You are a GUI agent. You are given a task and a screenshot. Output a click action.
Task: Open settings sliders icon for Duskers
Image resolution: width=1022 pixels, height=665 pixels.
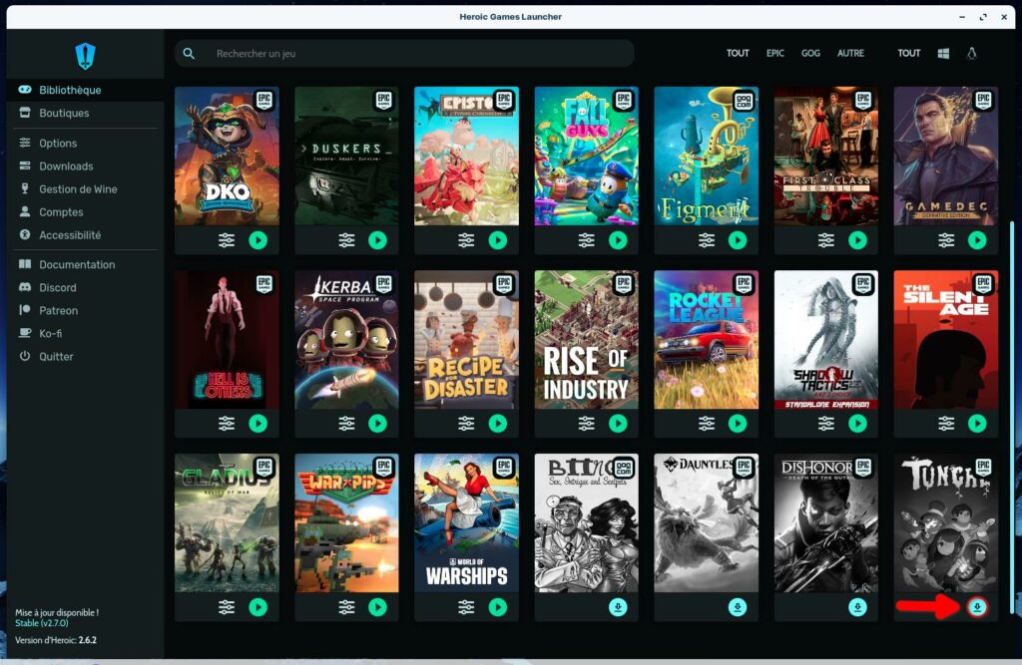(x=346, y=240)
